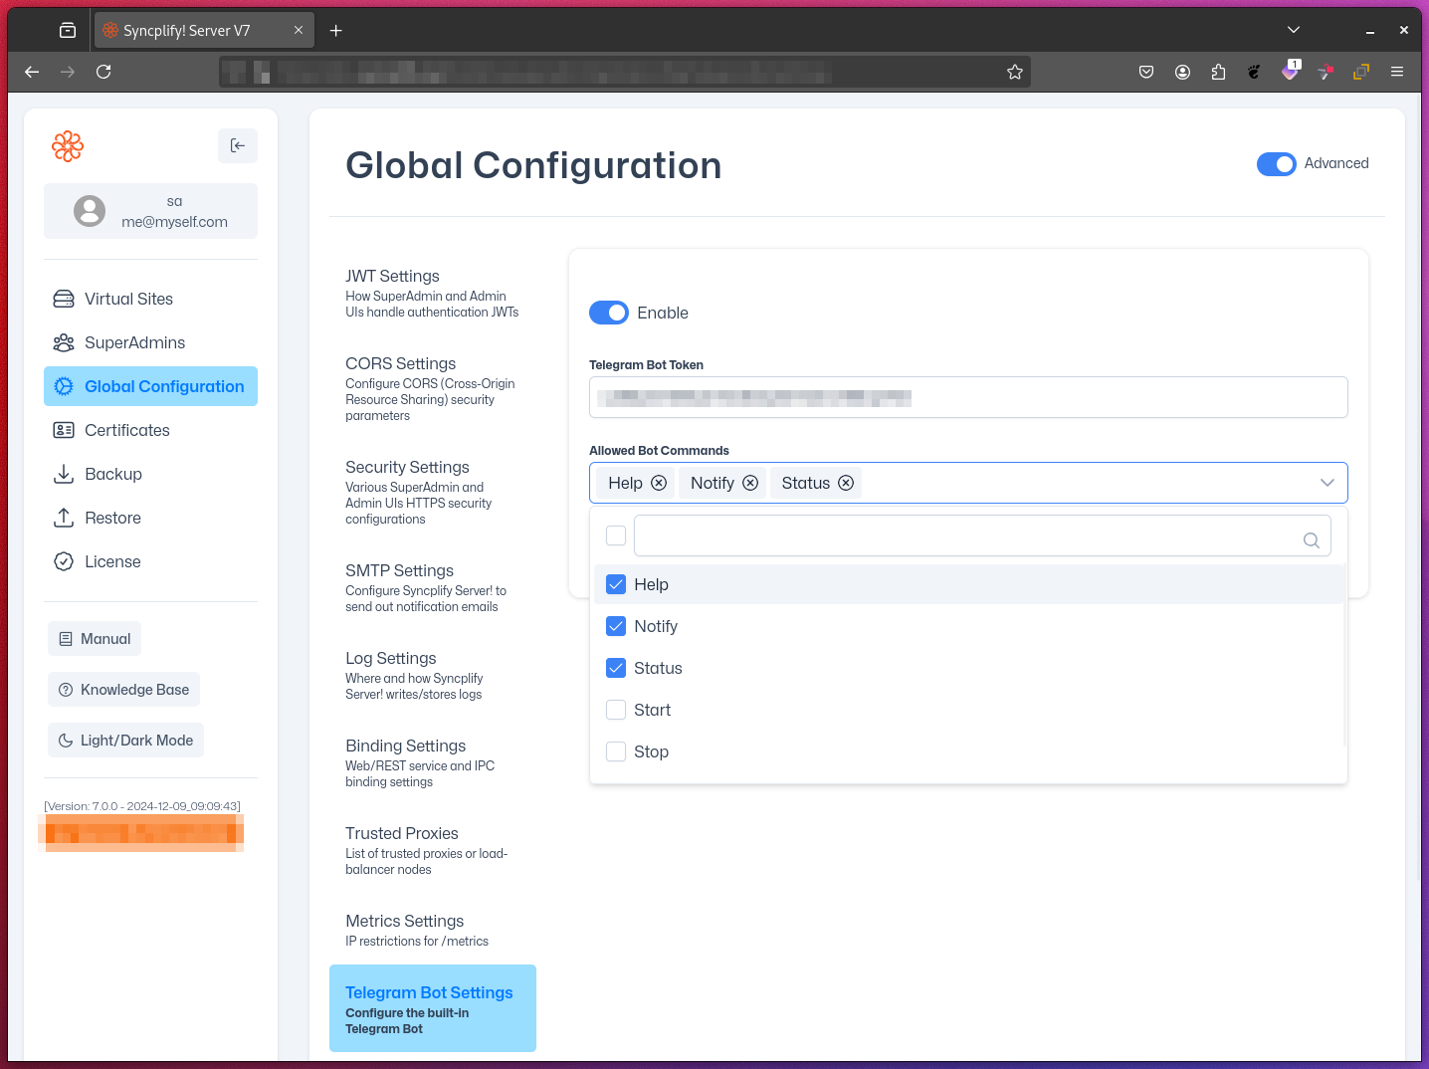The image size is (1429, 1069).
Task: Collapse the sidebar with the arrow icon
Action: coord(237,145)
